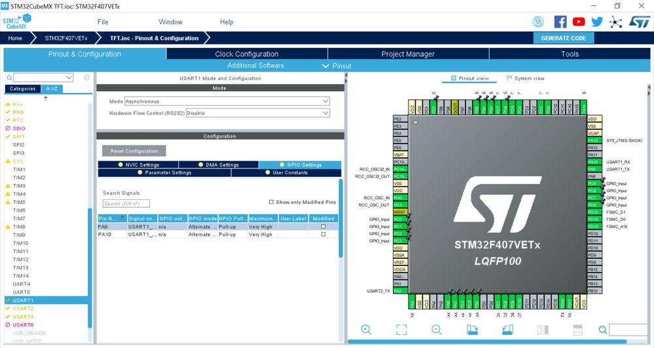The width and height of the screenshot is (654, 348).
Task: Open the ST Facebook page icon
Action: click(560, 22)
